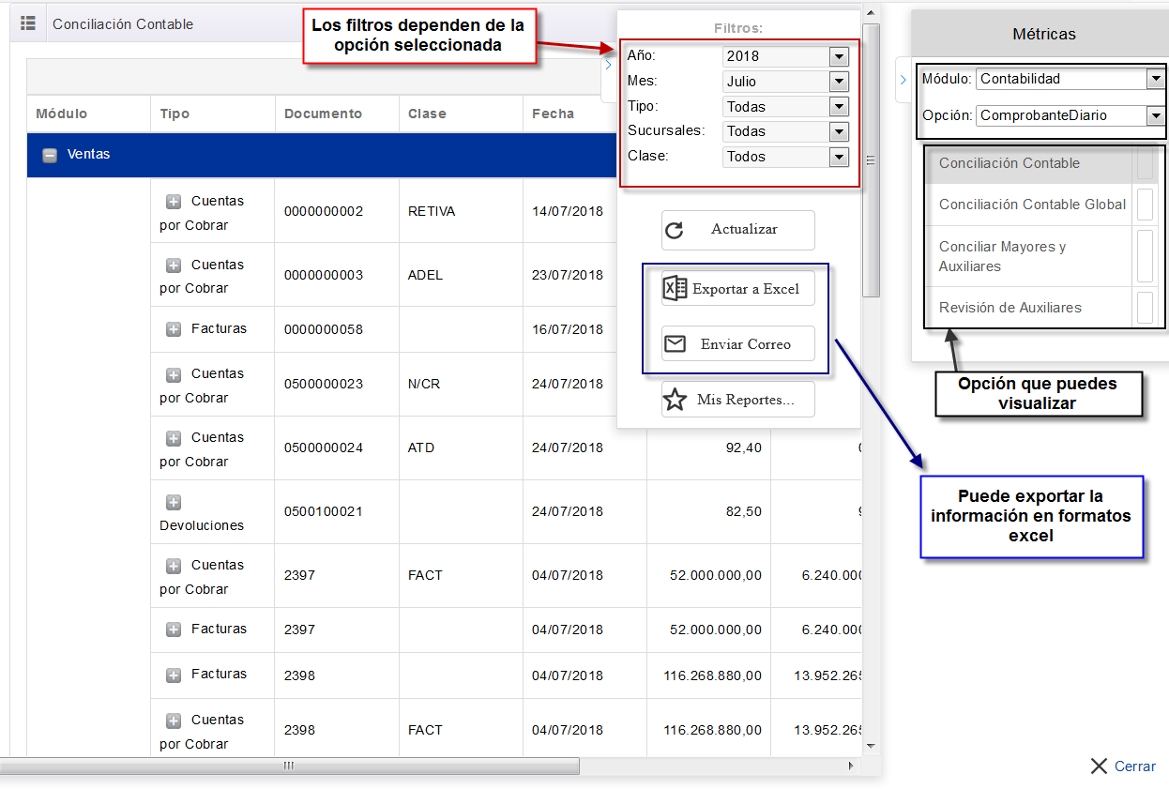Open the Módulo dropdown showing Contabilidad
The height and width of the screenshot is (789, 1169).
point(1155,80)
